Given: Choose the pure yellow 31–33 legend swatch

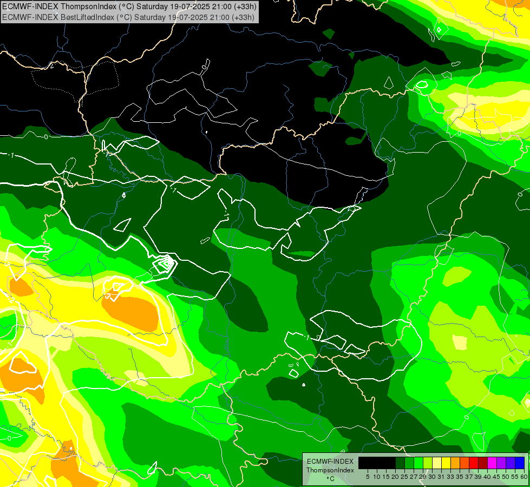Looking at the screenshot, I should (x=446, y=463).
